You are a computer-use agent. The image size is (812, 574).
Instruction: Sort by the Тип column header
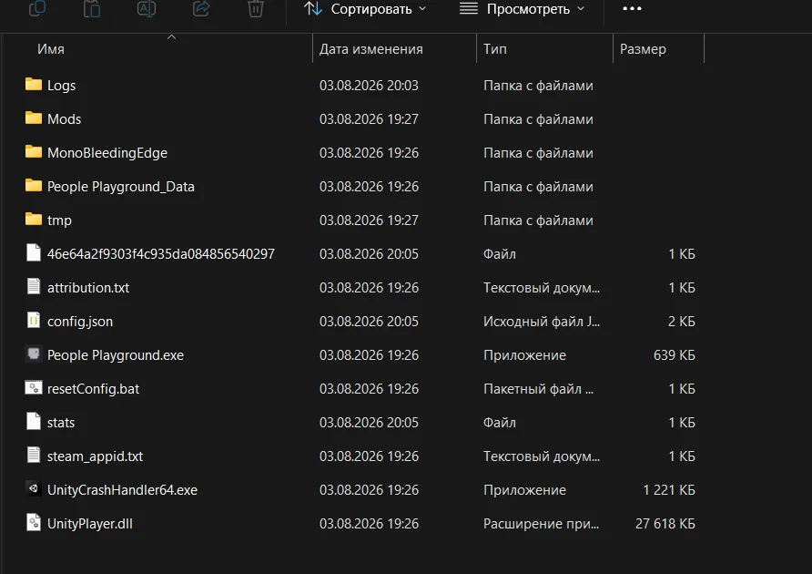[494, 48]
